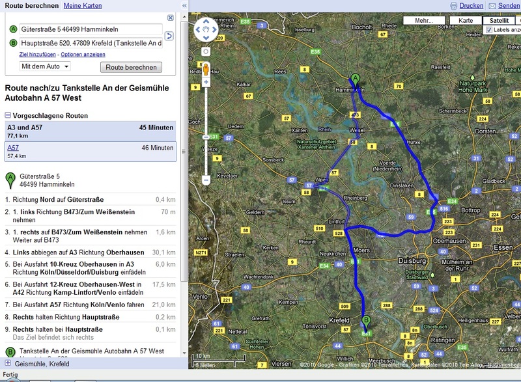Click the Duisburg label on map
This screenshot has width=521, height=382.
pyautogui.click(x=412, y=261)
